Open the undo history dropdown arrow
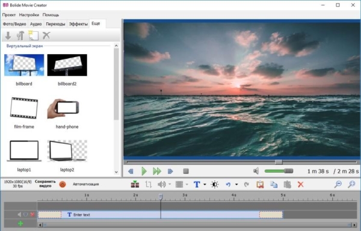This screenshot has height=231, width=361. pyautogui.click(x=236, y=184)
